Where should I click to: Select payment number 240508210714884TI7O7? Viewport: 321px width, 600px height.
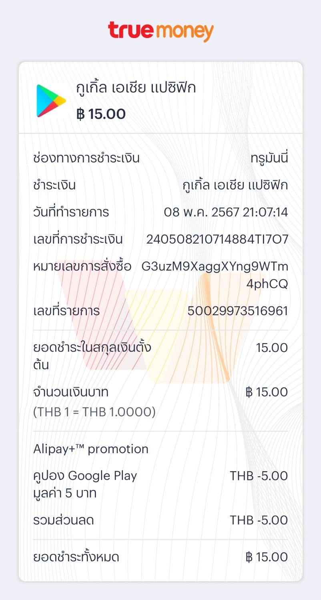[x=217, y=239]
